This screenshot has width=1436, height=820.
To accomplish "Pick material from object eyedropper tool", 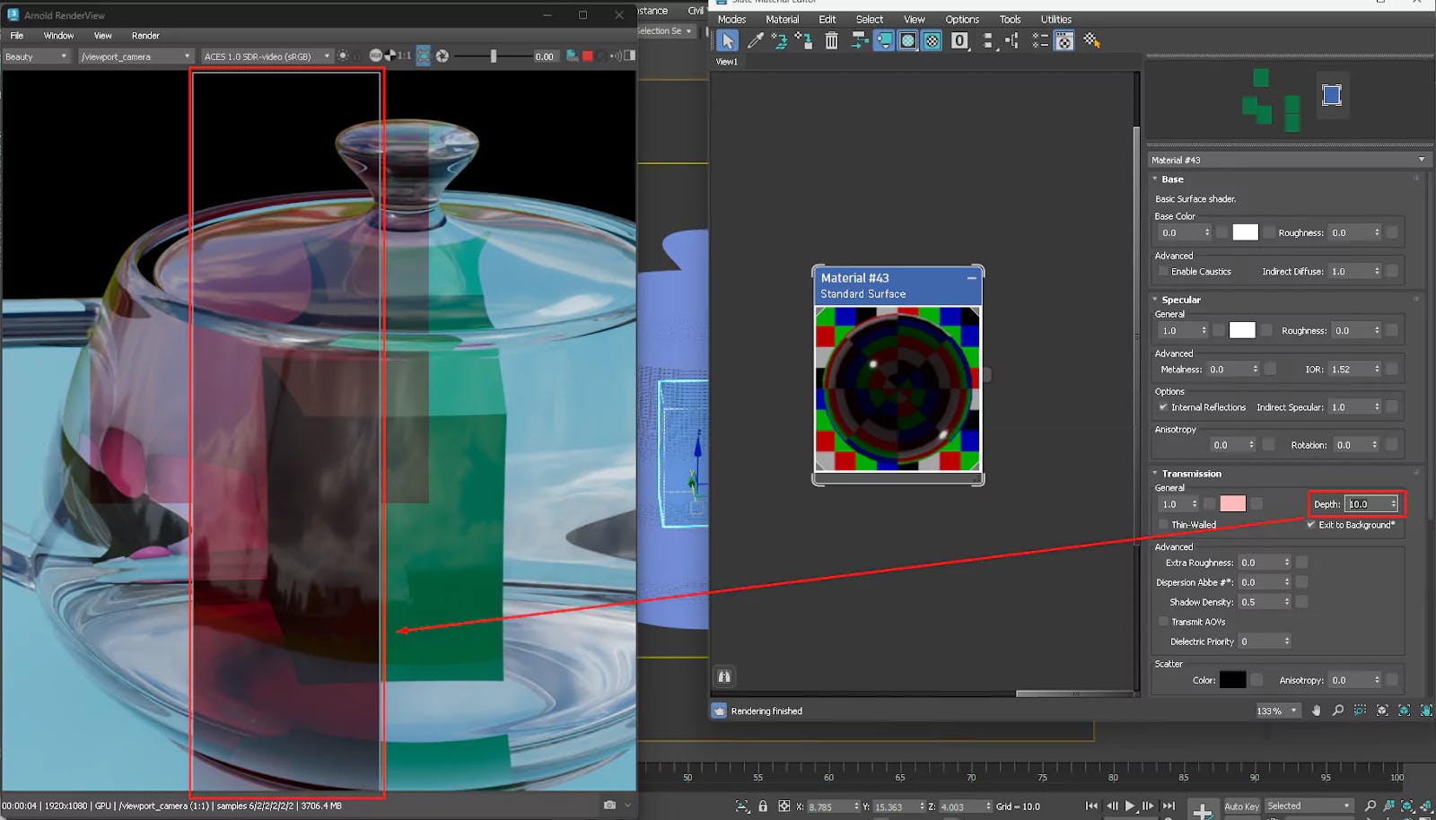I will pos(756,40).
